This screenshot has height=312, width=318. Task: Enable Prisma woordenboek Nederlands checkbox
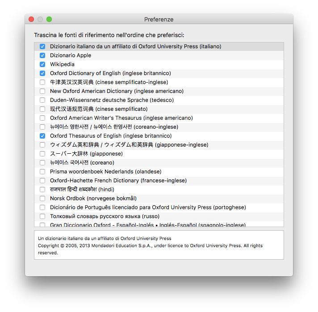pos(42,172)
